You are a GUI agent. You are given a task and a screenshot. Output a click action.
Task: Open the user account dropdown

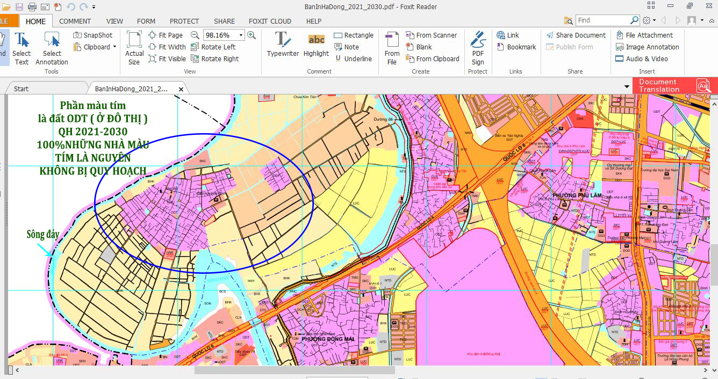[694, 20]
